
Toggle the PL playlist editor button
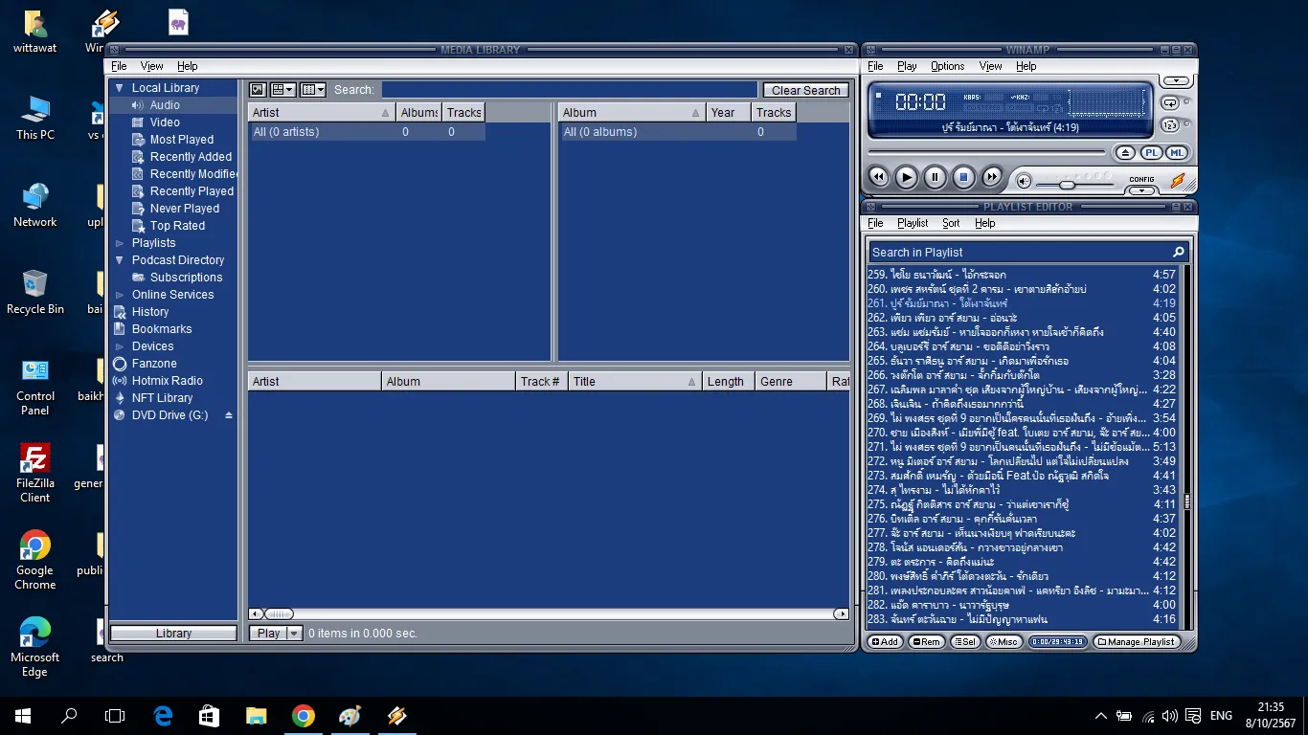[x=1152, y=153]
